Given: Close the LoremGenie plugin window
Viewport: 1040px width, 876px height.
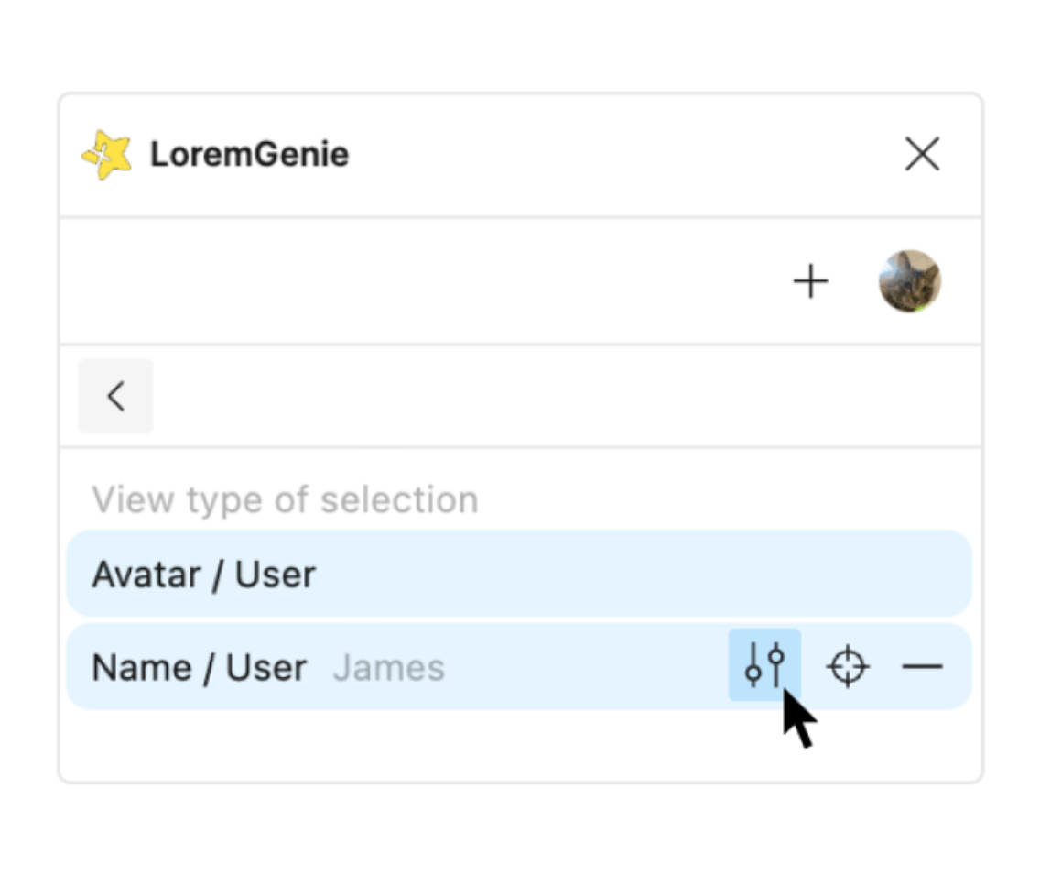Looking at the screenshot, I should coord(922,154).
